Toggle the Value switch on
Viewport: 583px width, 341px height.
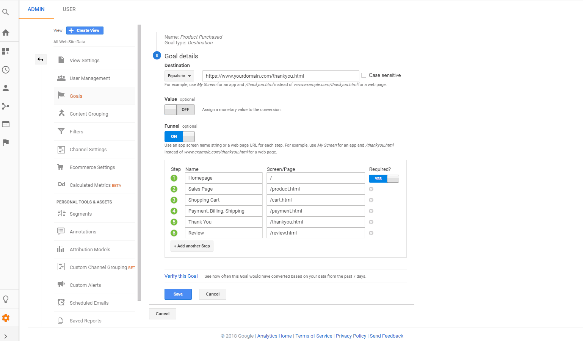180,109
